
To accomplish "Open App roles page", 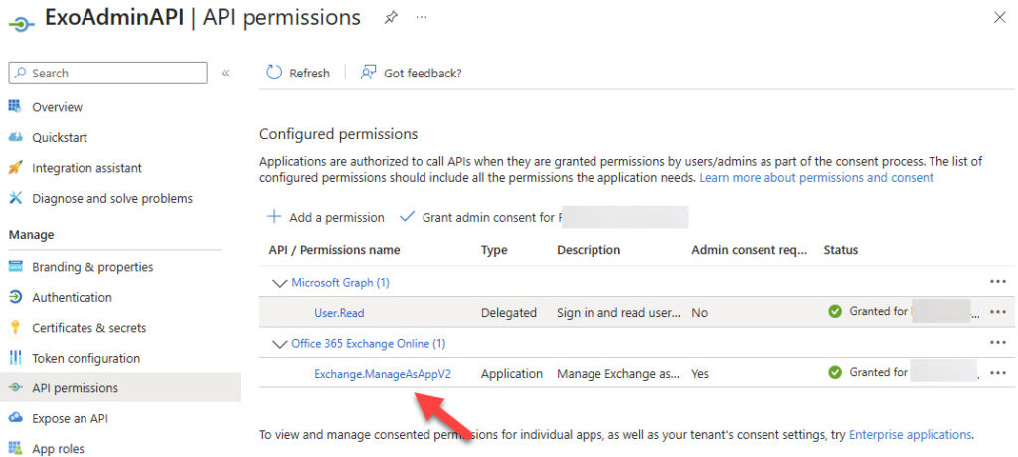I will click(59, 449).
